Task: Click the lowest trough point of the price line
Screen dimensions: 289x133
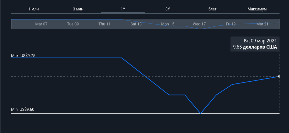Action: [x=201, y=113]
